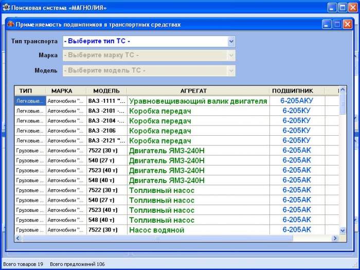This screenshot has height=270, width=360.
Task: Select bearing 6-205АКУ cell
Action: pos(297,101)
